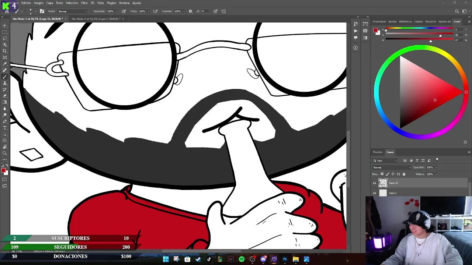Open the layer Opacidad dropdown arrow
Screen dimensions: 472x265
click(436, 167)
